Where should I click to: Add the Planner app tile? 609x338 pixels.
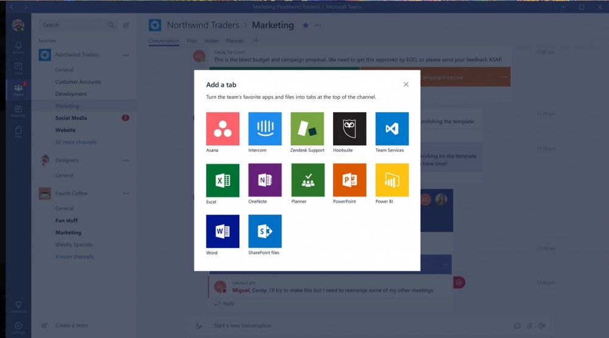click(x=308, y=180)
